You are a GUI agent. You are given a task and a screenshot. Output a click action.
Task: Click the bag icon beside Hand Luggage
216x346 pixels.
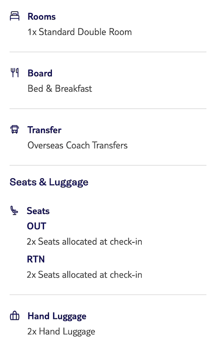[15, 315]
